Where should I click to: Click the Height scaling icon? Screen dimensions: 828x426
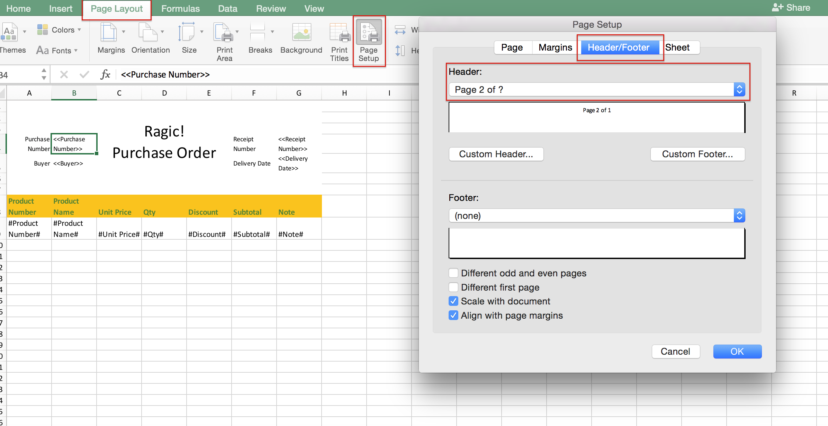[400, 51]
